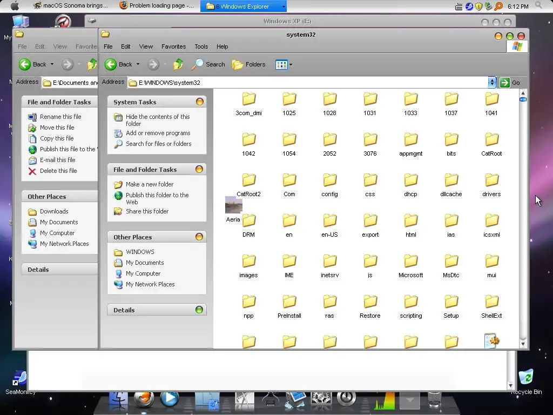This screenshot has width=553, height=415.
Task: Open Back history dropdown in system32 window
Action: tap(138, 64)
